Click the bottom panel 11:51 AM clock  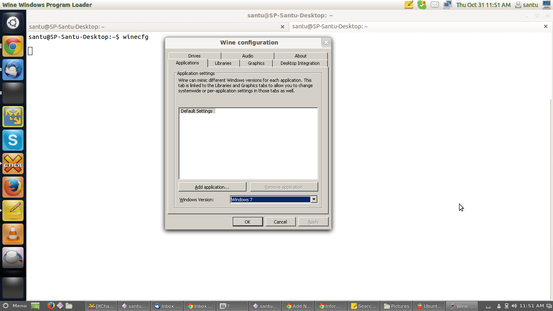click(532, 306)
